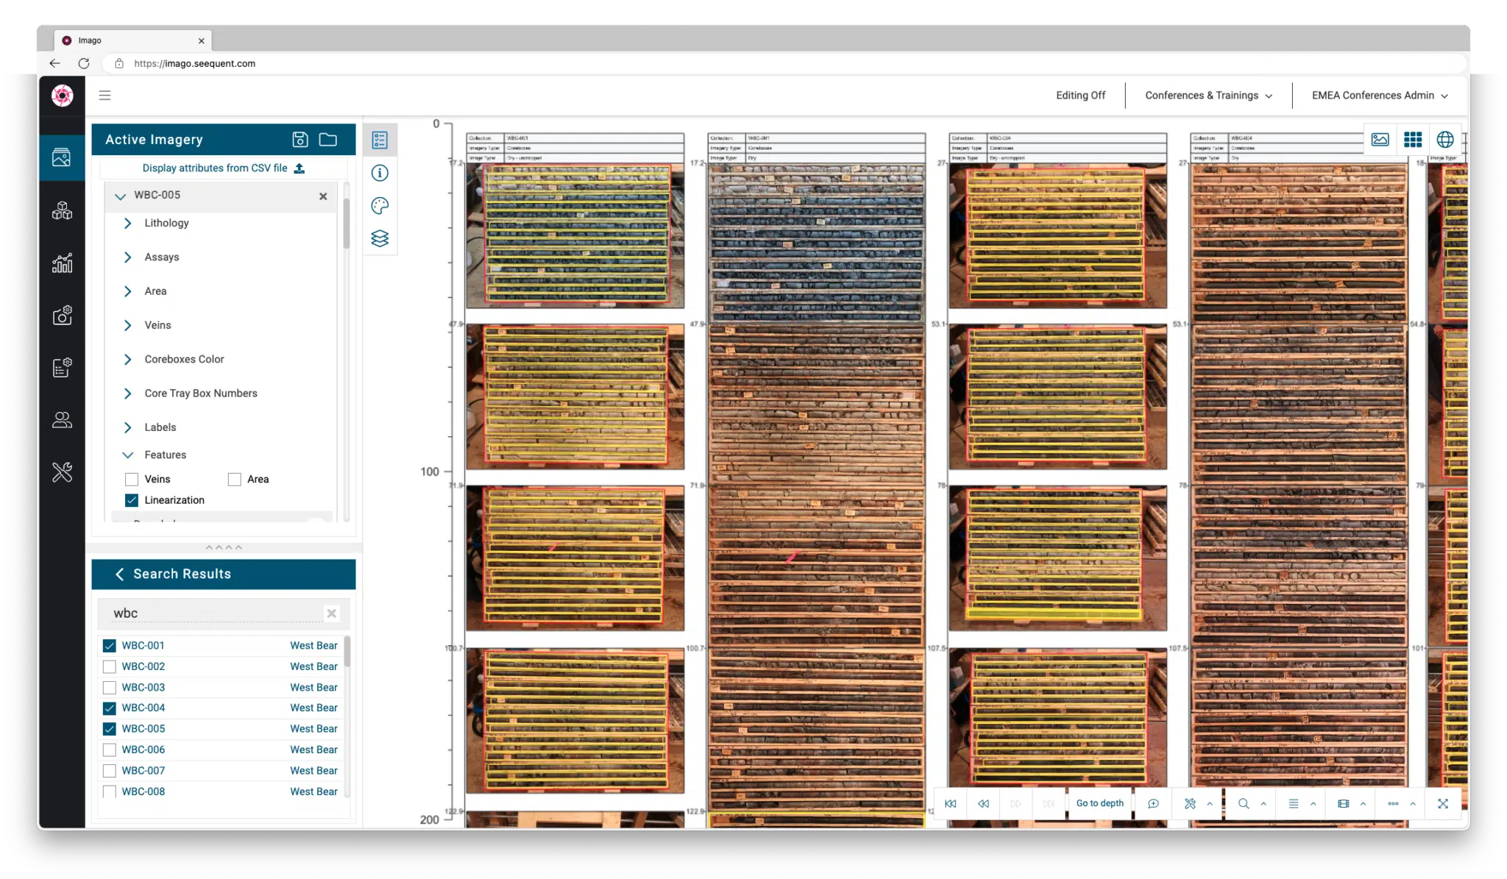The height and width of the screenshot is (879, 1507).
Task: Collapse the Features section
Action: coord(130,454)
